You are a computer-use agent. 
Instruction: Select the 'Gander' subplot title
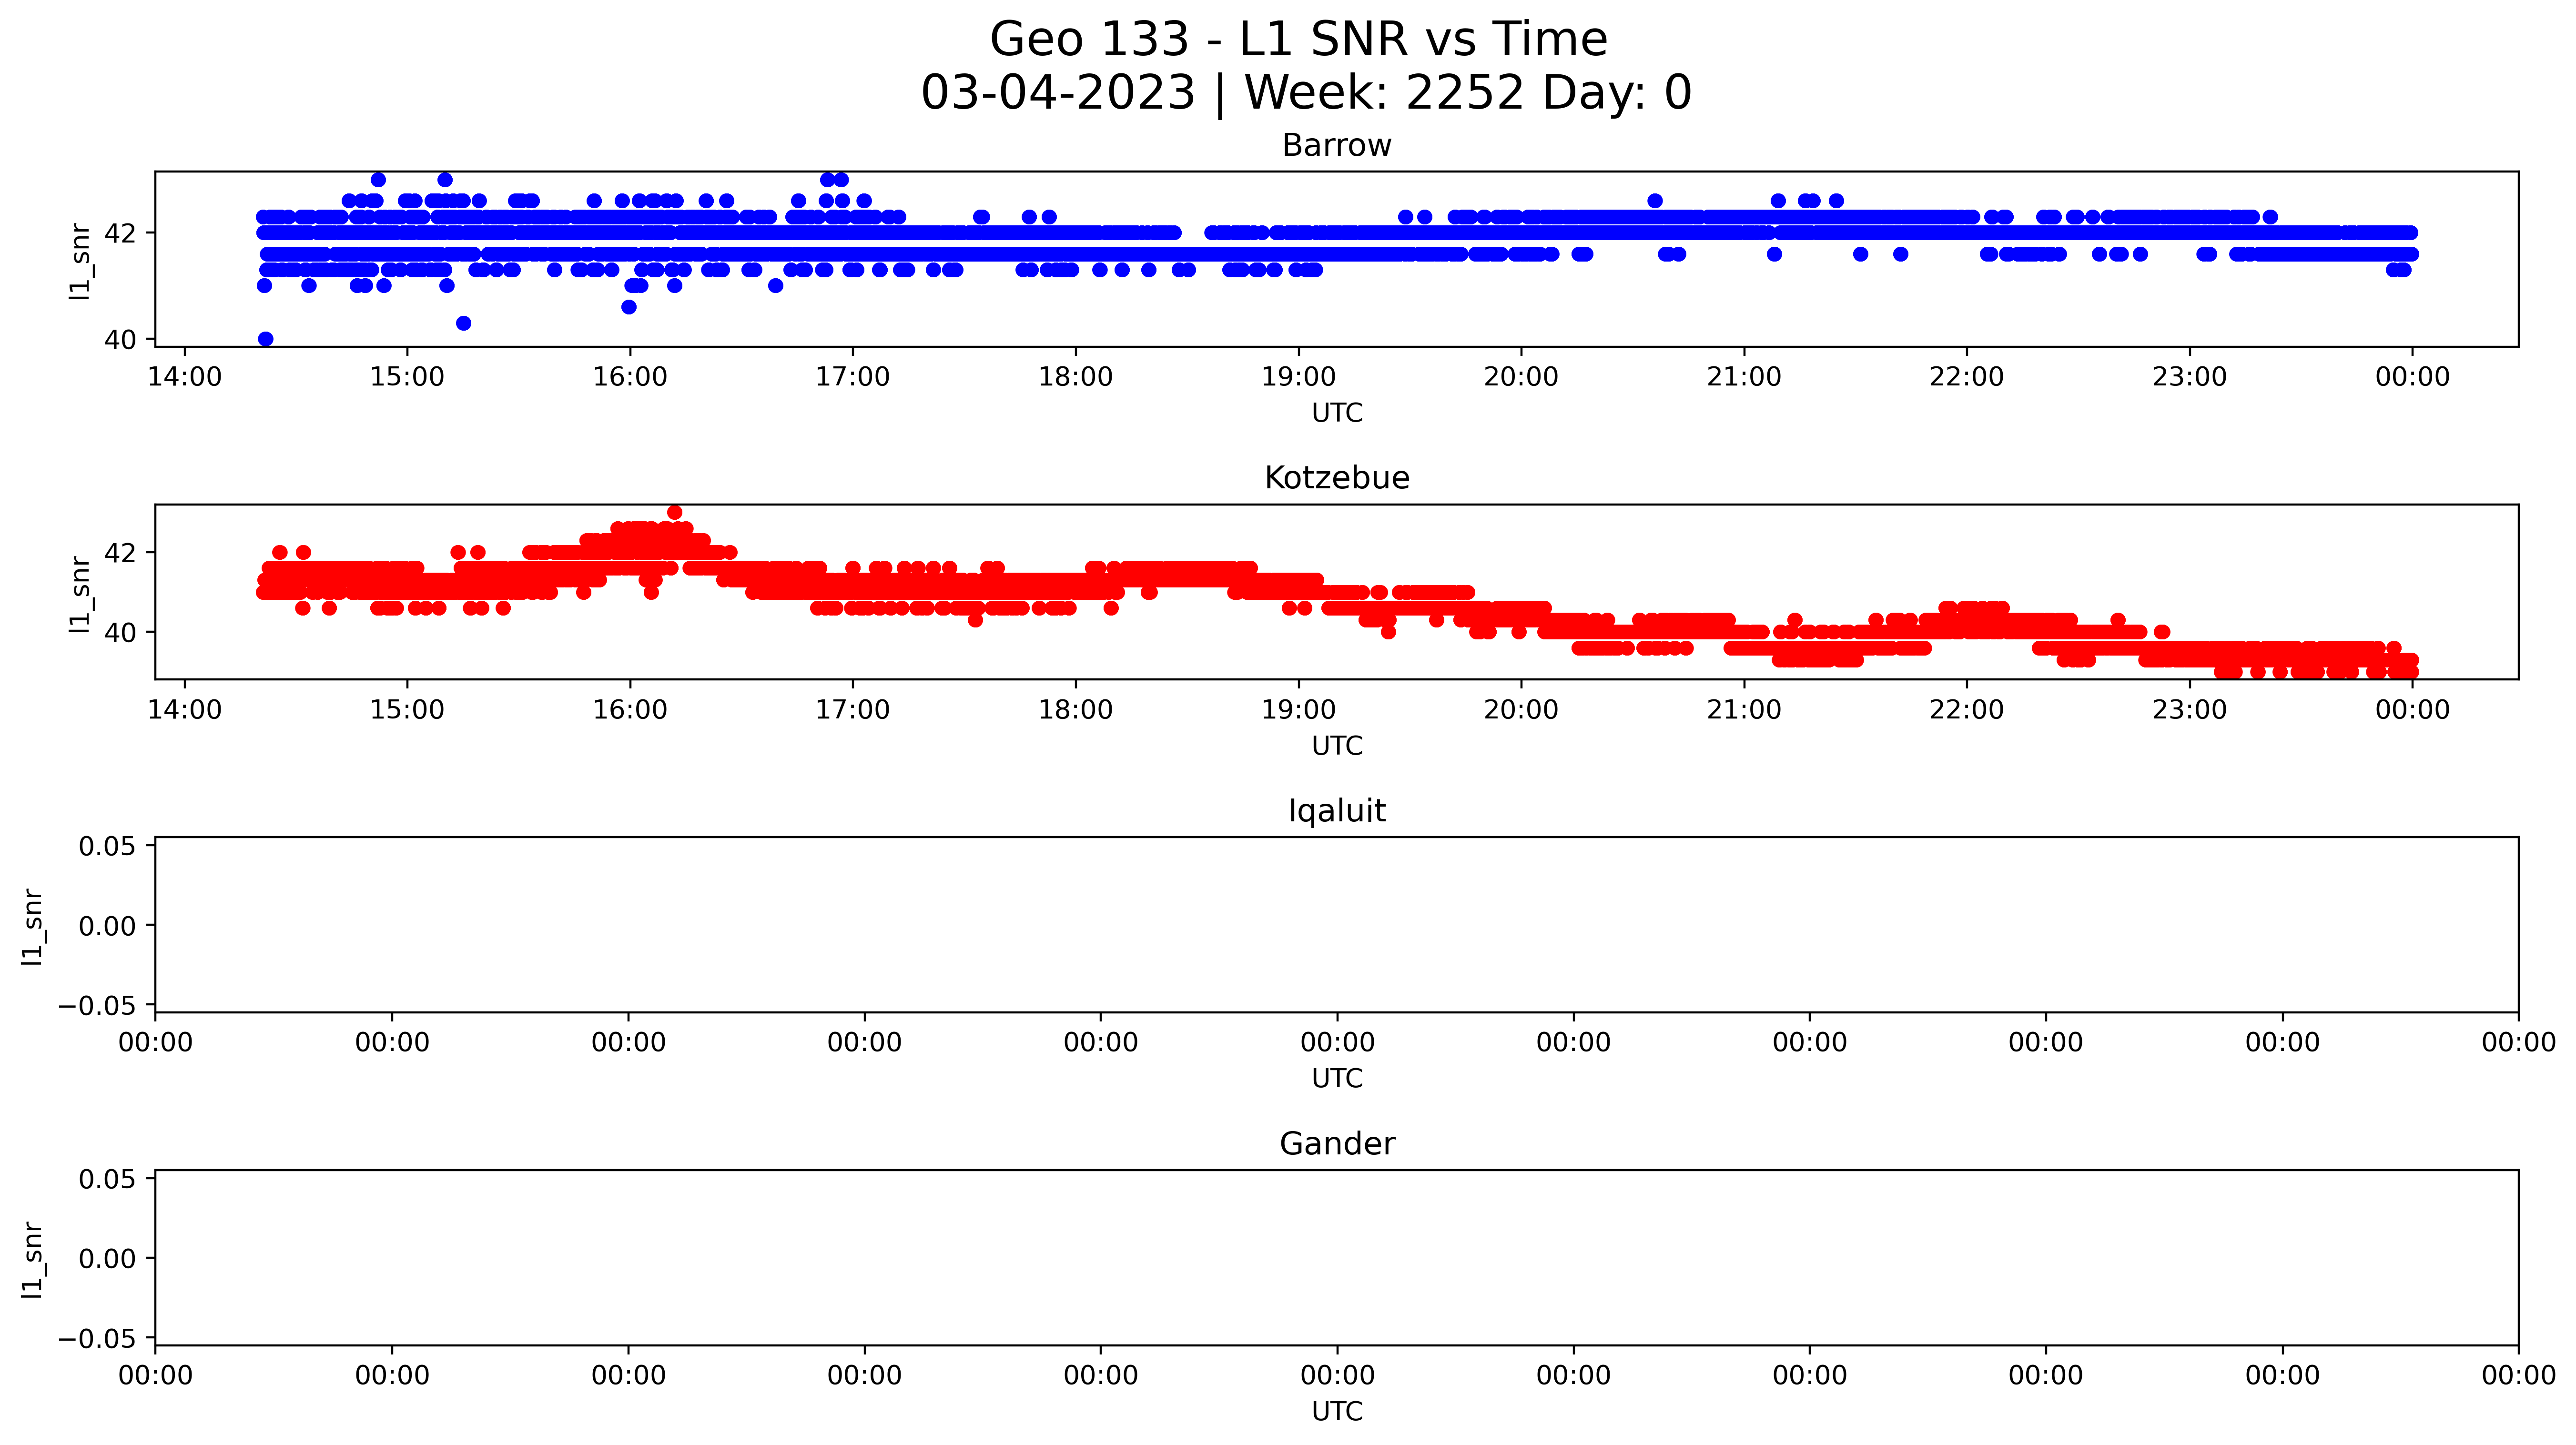point(1337,1144)
